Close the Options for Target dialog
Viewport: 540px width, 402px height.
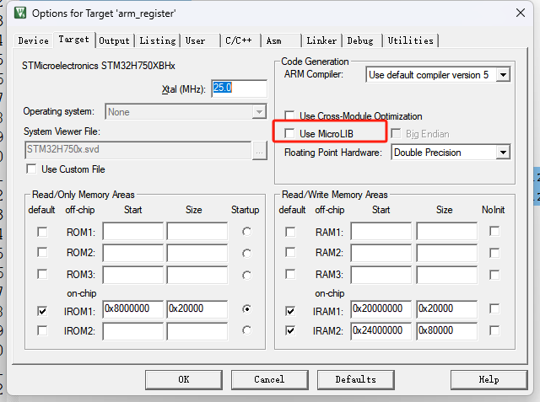(521, 13)
